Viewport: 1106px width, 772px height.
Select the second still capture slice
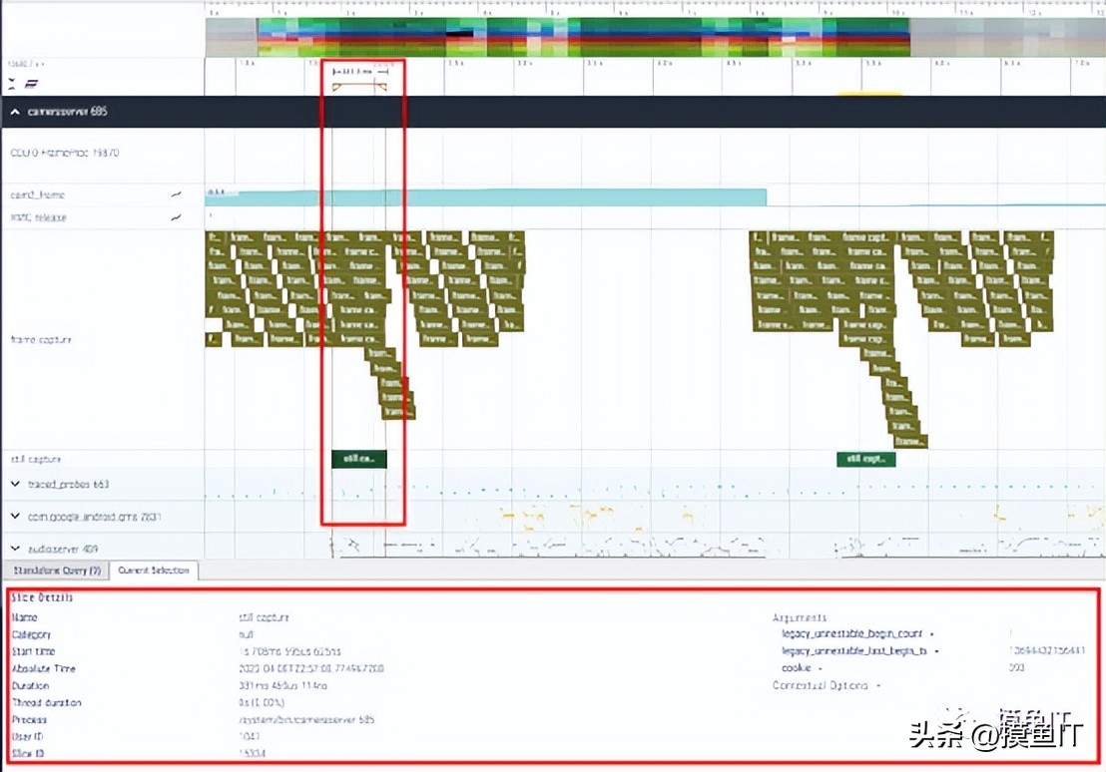866,459
